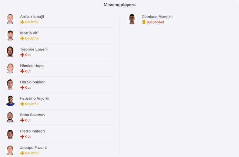Open Nicolas Haas player name link
This screenshot has width=239, height=157.
coord(32,66)
